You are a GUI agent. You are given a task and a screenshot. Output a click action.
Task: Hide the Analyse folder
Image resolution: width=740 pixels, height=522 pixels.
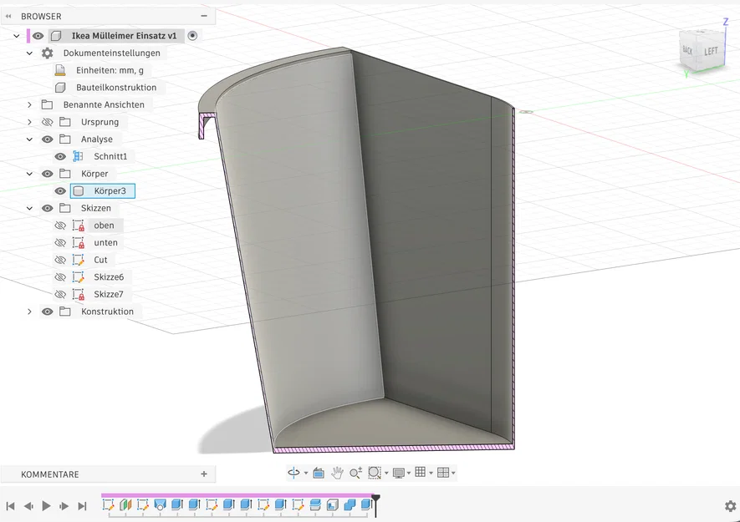click(x=47, y=139)
